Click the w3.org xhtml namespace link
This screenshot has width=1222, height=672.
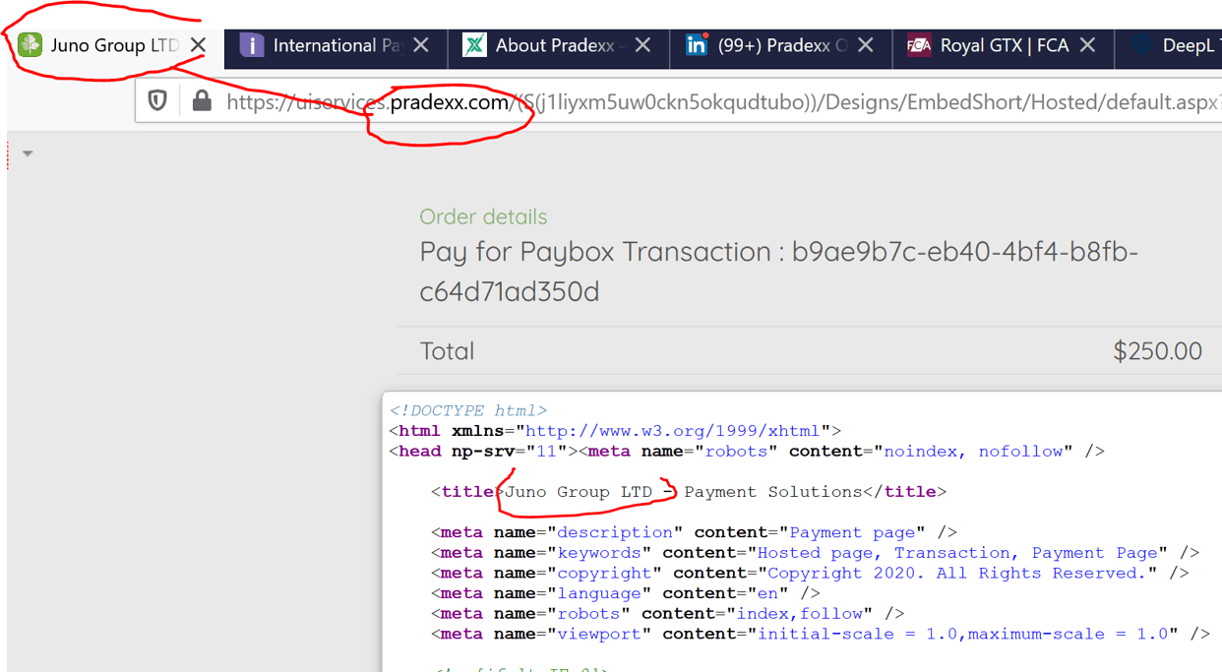672,431
